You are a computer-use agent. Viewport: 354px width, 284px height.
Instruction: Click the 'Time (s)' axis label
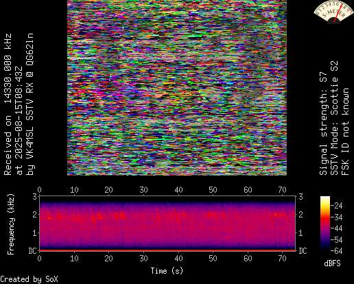(x=167, y=271)
